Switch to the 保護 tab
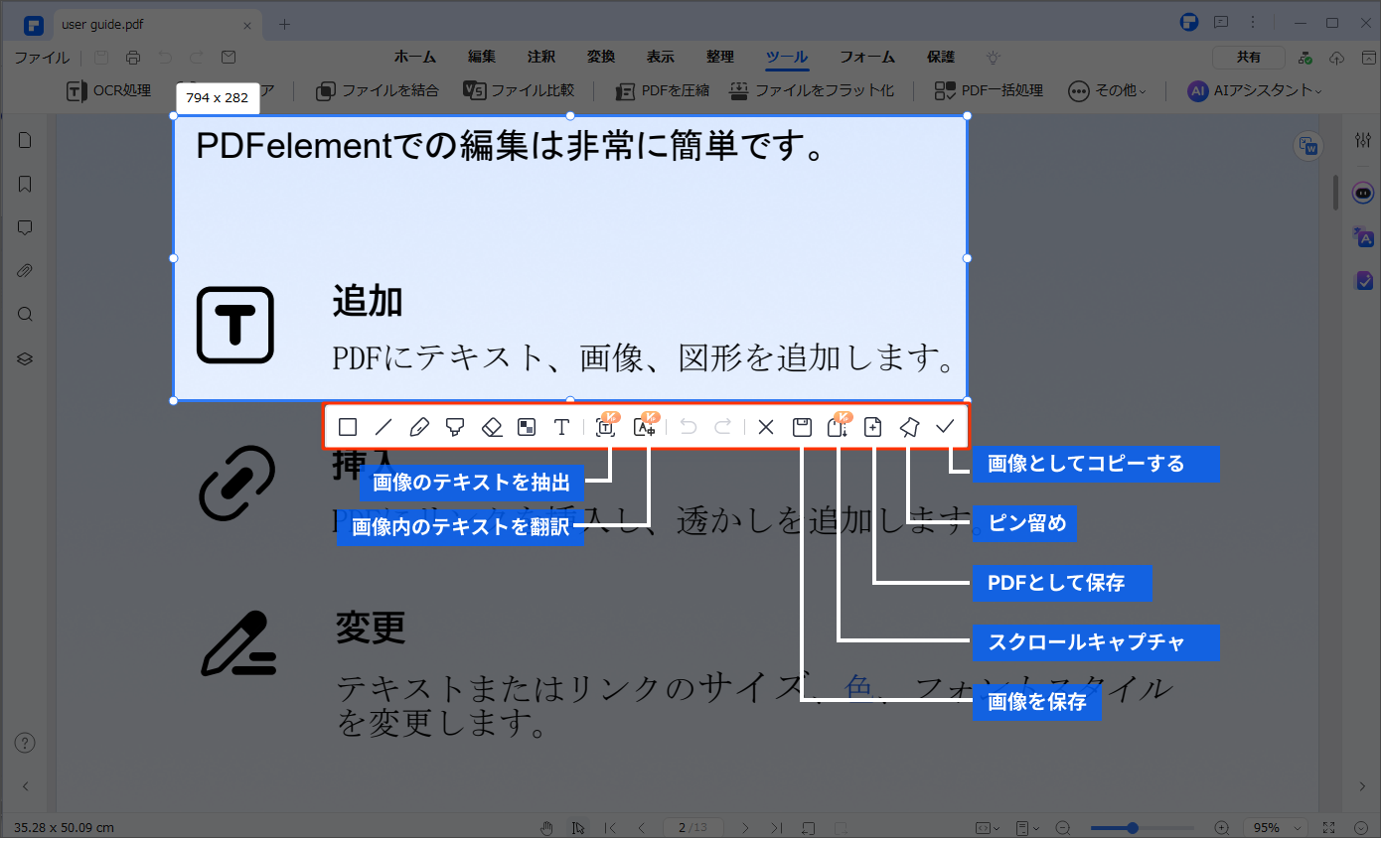This screenshot has height=841, width=1382. 941,58
